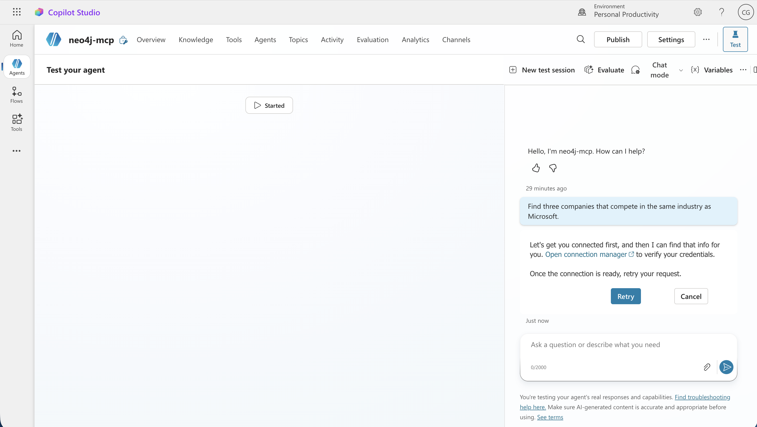Open the See terms link
This screenshot has width=757, height=427.
550,417
